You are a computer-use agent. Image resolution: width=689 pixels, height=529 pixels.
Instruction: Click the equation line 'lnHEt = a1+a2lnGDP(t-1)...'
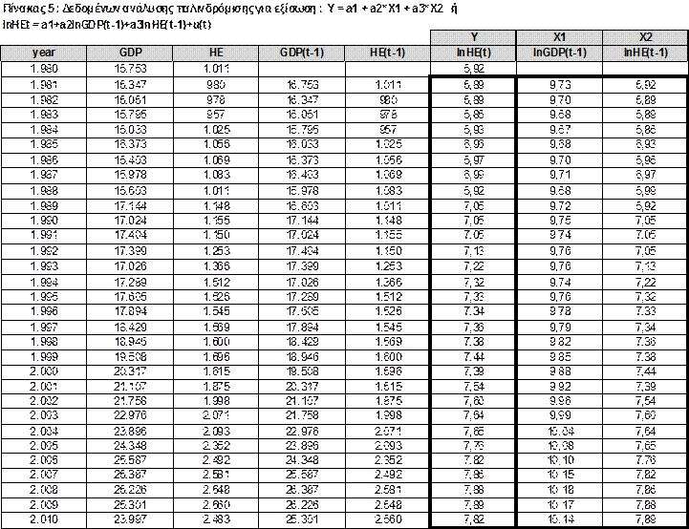point(107,25)
